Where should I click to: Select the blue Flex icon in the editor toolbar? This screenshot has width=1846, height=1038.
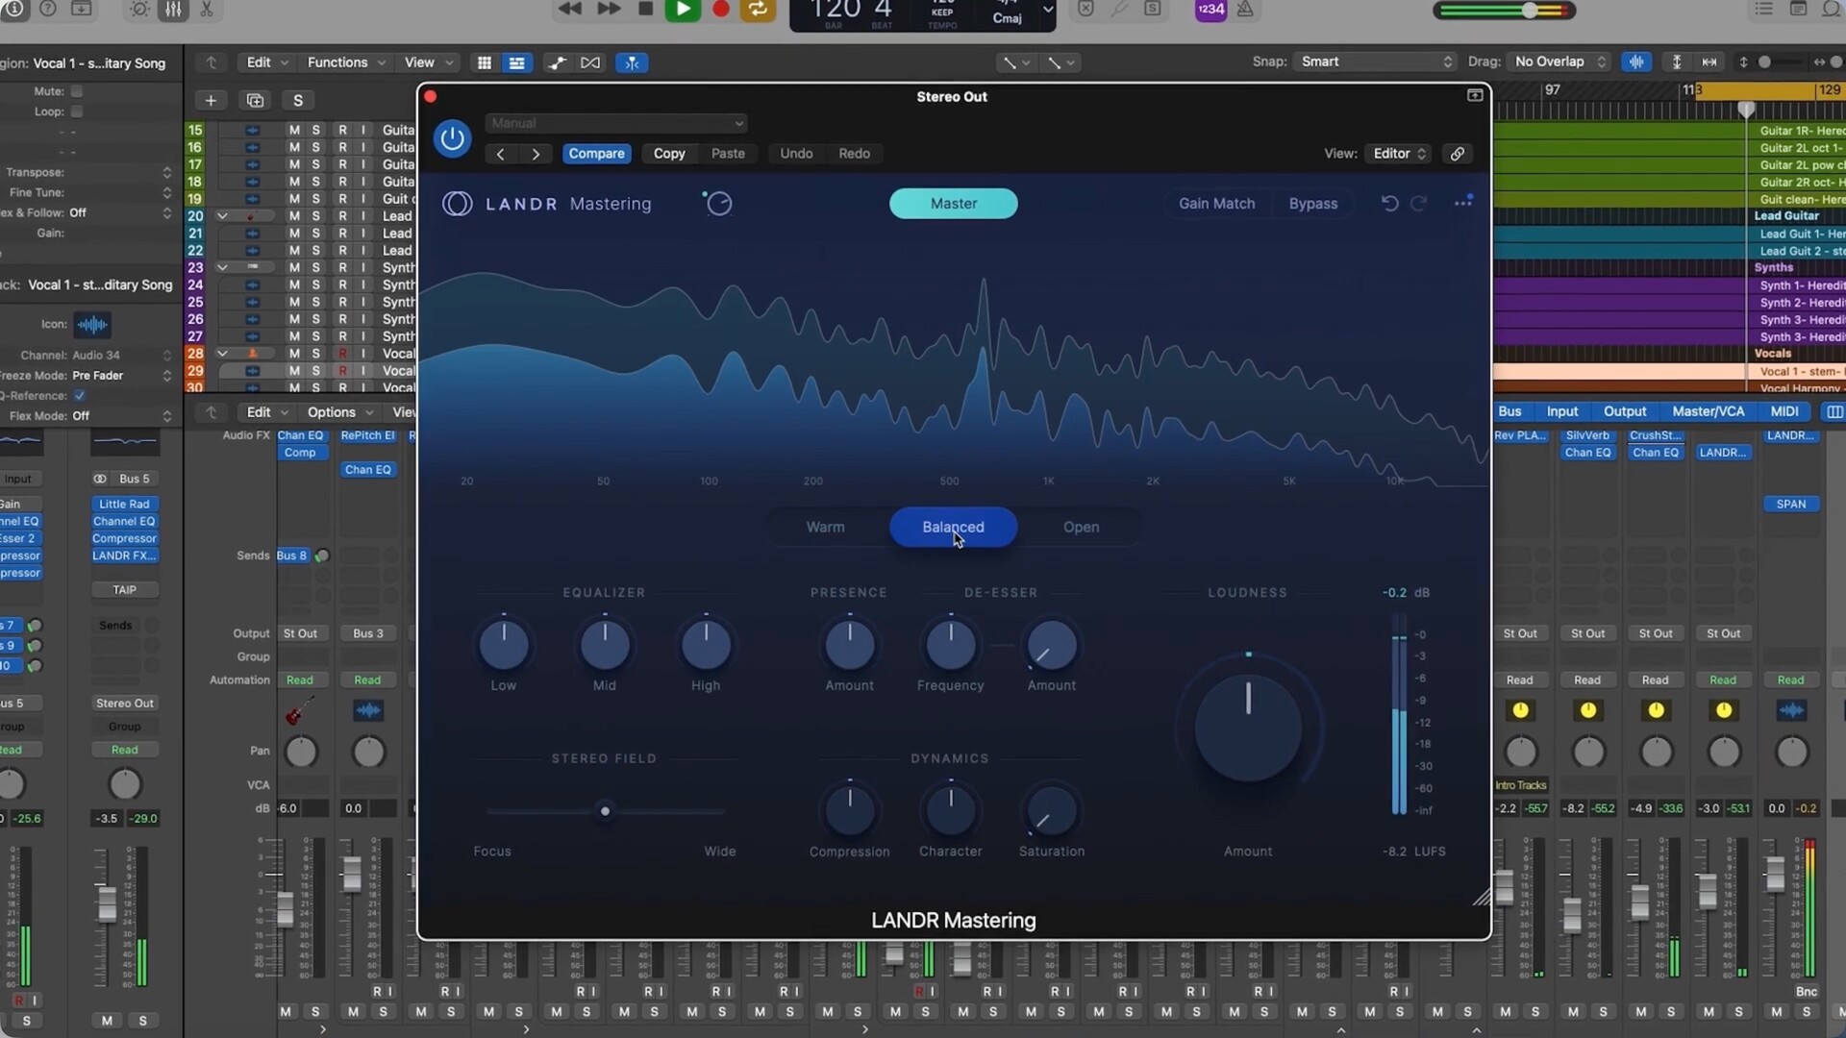coord(632,62)
